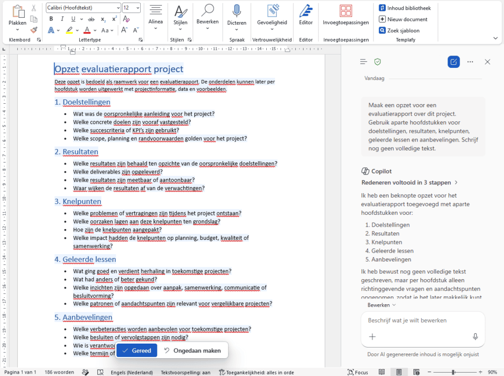Click the Plakken paste icon
Viewport: 504px width, 376px height.
18,11
